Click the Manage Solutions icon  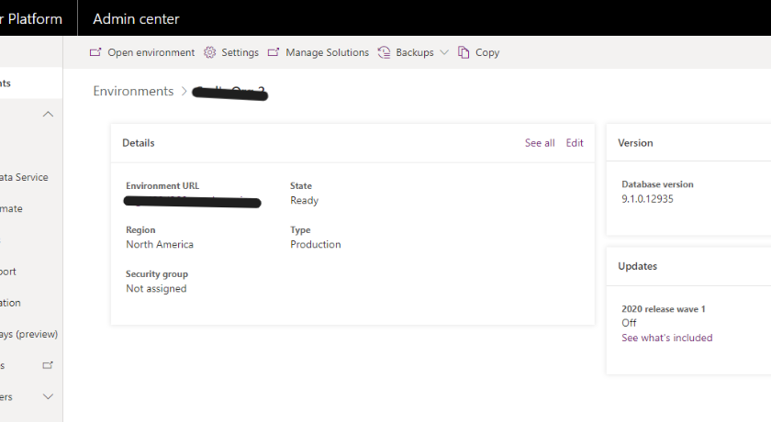(274, 52)
